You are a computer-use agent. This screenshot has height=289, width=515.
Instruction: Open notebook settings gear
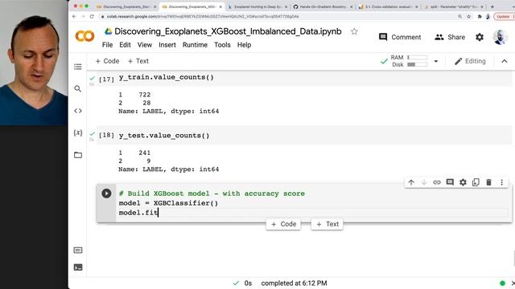point(480,37)
